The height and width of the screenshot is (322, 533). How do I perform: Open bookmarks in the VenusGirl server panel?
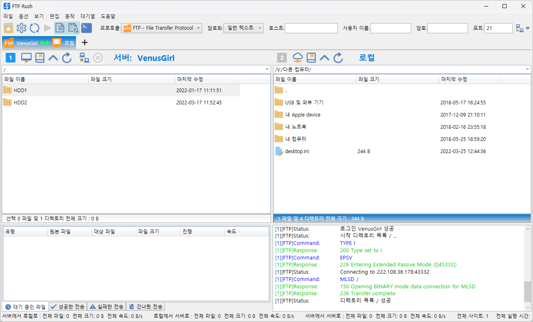coord(40,58)
